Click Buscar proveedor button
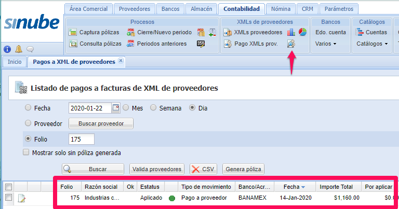The height and width of the screenshot is (209, 399). 101,123
